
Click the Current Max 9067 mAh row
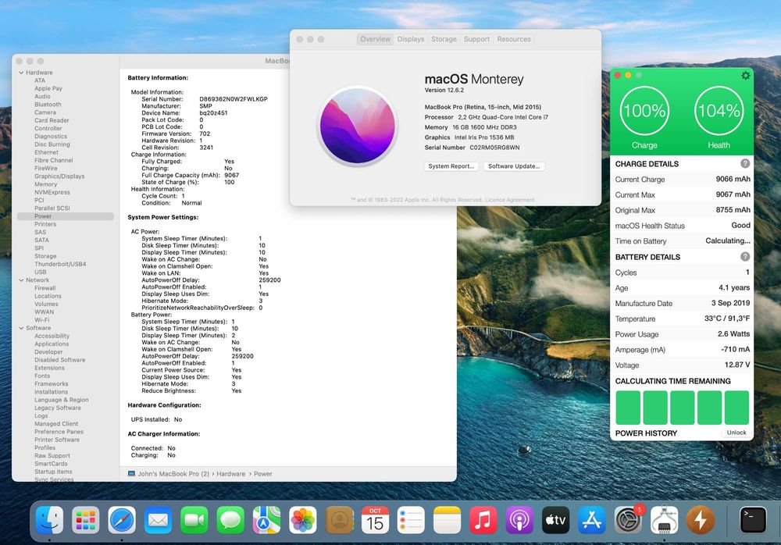(682, 194)
